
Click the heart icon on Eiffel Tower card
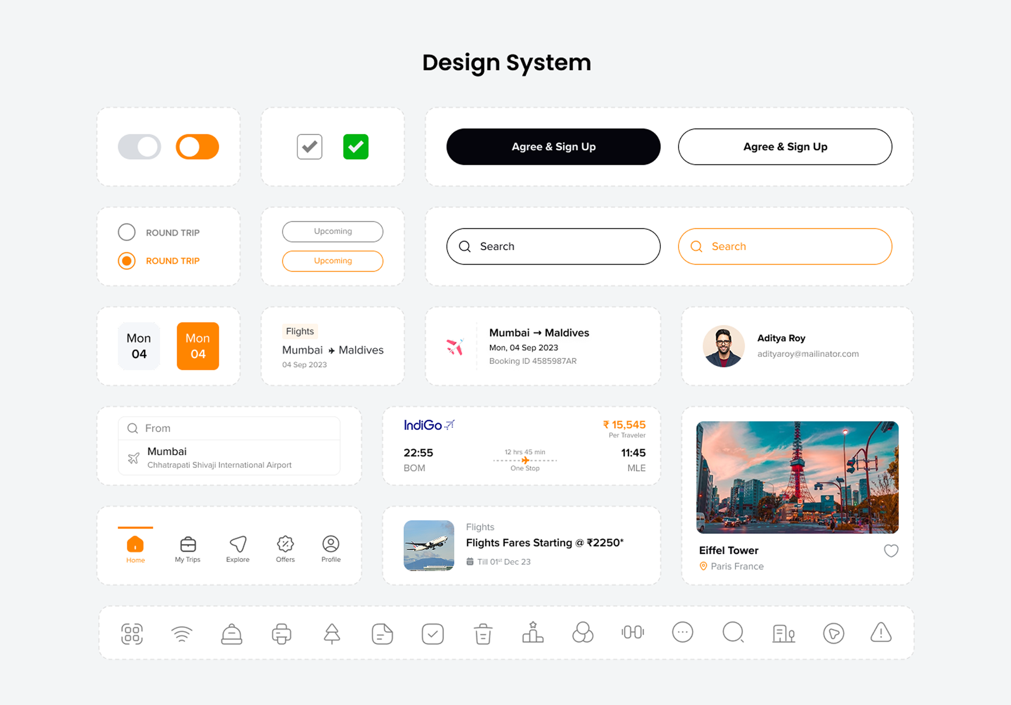point(891,551)
